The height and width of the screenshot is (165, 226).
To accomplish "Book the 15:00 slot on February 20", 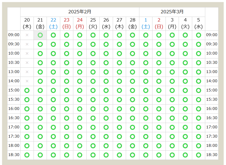I will pos(27,90).
